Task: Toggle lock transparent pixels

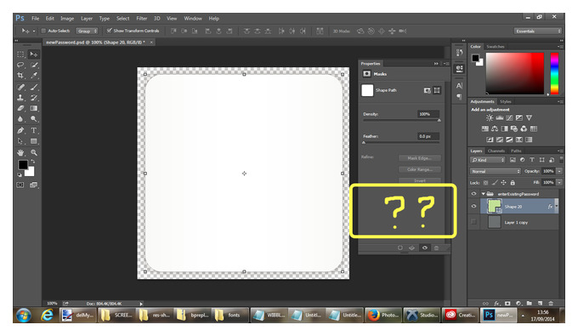Action: pyautogui.click(x=486, y=183)
